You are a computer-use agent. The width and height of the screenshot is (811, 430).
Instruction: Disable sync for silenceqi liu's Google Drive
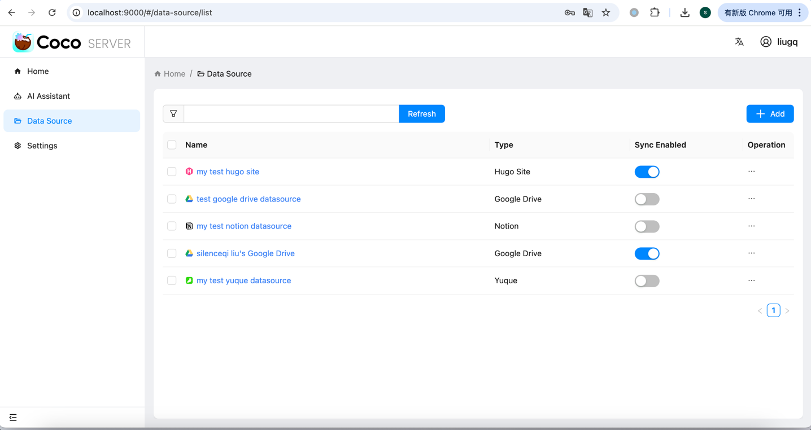(x=647, y=253)
